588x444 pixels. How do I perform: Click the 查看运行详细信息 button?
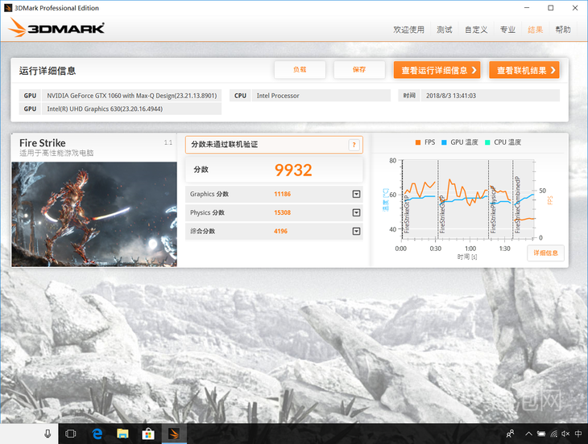click(x=437, y=70)
